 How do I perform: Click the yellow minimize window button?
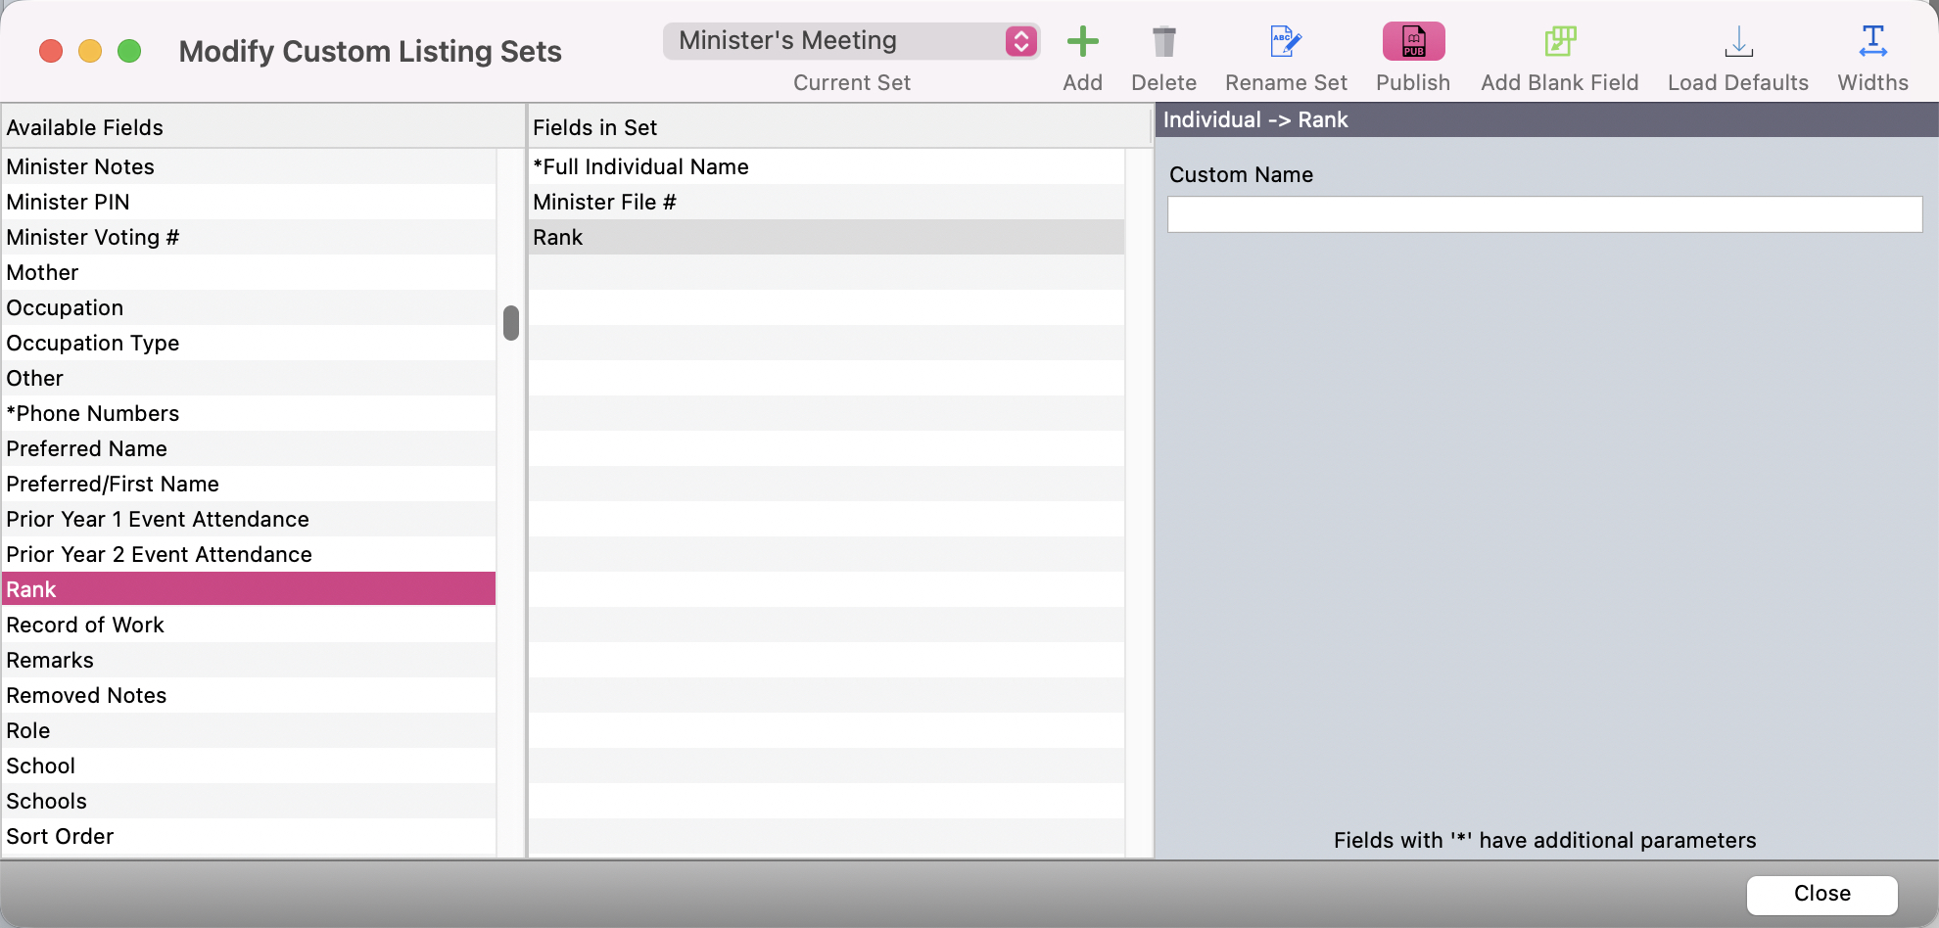[x=90, y=51]
